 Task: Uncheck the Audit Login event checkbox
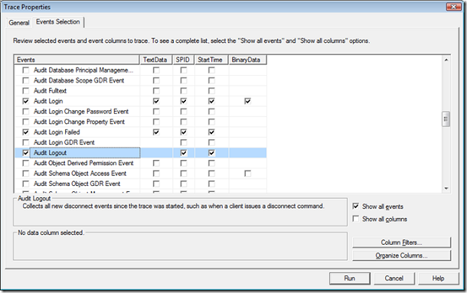[x=26, y=101]
